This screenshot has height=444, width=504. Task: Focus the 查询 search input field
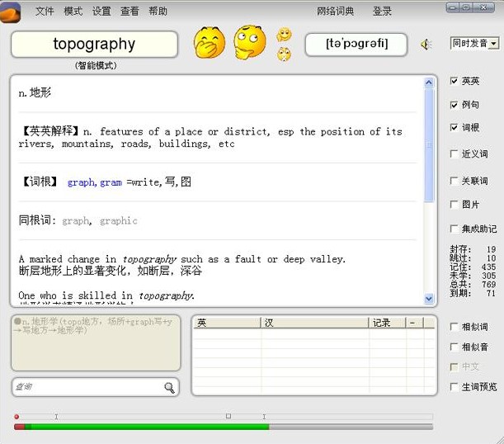coord(95,387)
